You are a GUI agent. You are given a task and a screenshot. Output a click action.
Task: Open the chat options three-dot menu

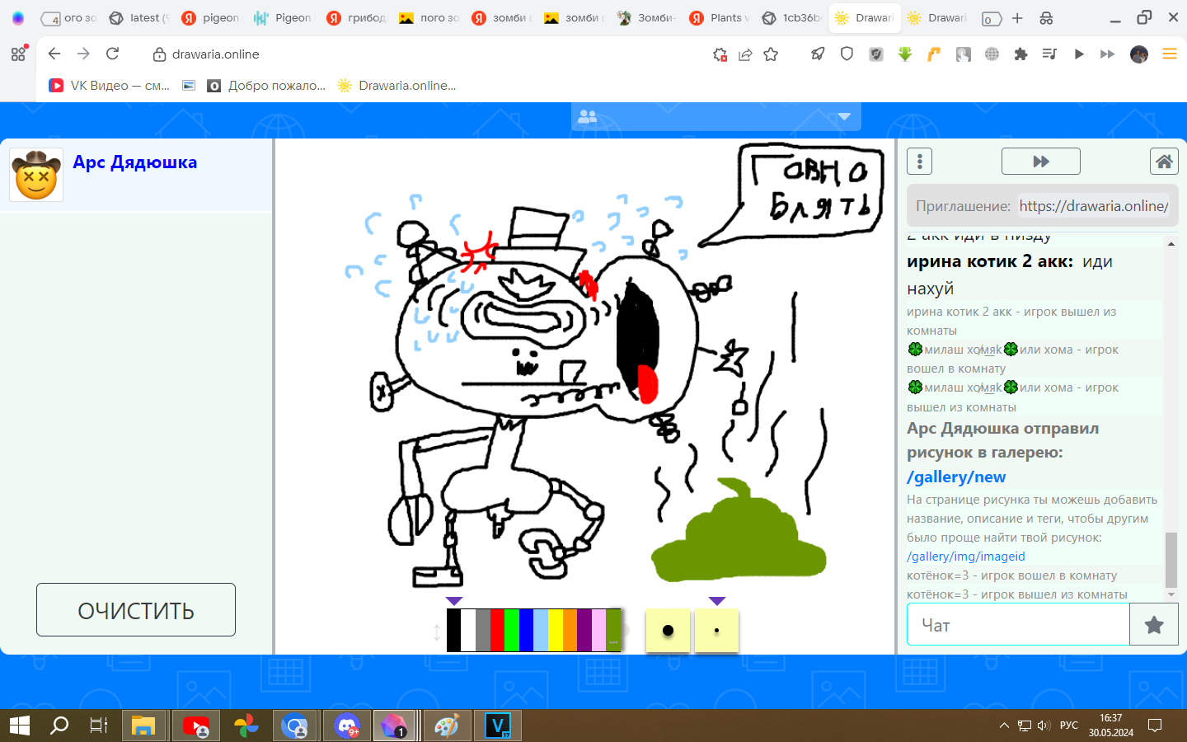[x=919, y=162]
